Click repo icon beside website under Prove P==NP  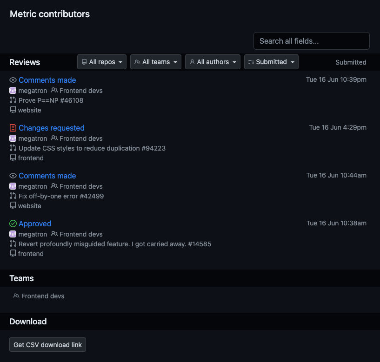pyautogui.click(x=13, y=110)
